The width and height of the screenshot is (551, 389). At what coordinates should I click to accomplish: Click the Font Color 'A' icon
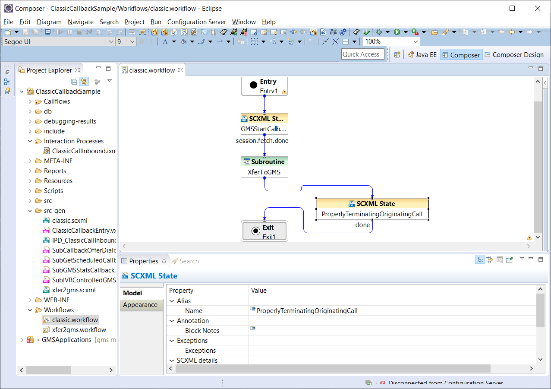(x=164, y=41)
